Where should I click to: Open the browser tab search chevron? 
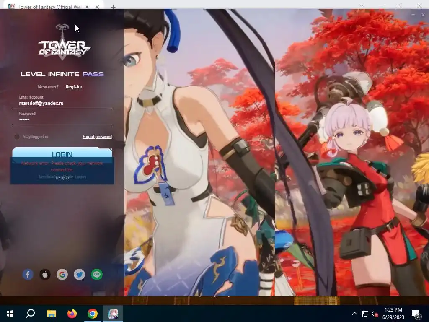click(362, 6)
